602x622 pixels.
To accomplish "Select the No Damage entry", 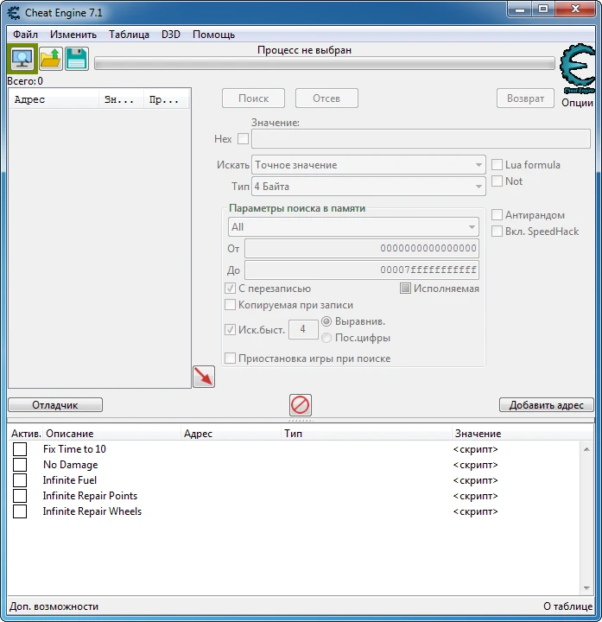I will (x=71, y=465).
